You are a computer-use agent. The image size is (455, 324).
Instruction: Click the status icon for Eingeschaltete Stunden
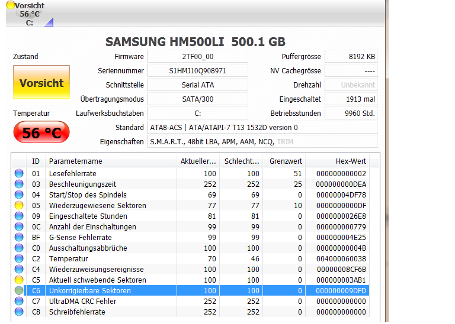click(19, 216)
